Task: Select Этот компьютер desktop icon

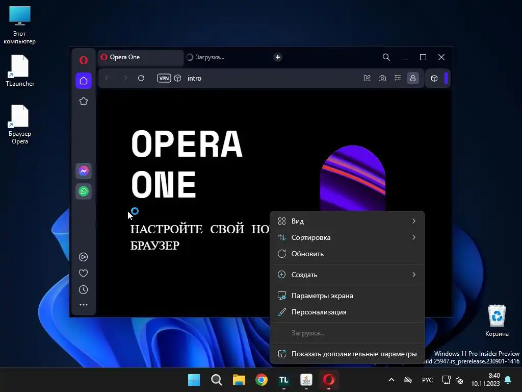Action: click(20, 25)
